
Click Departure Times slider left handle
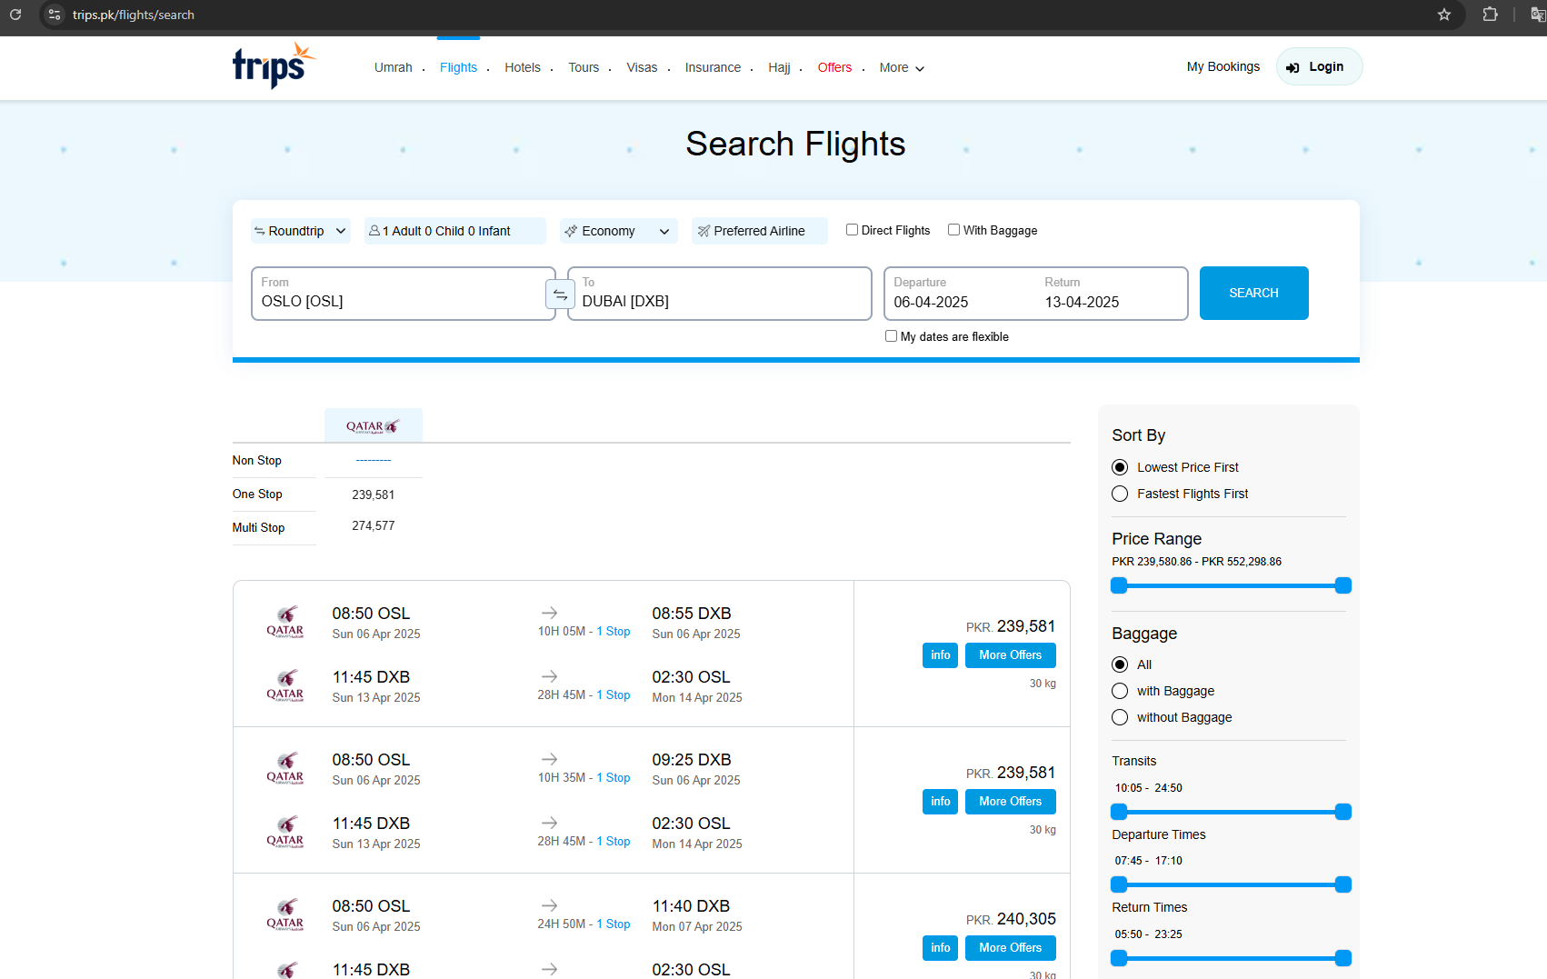click(1120, 884)
